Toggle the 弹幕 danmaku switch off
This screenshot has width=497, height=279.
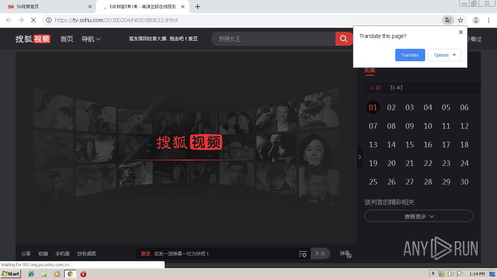point(346,254)
